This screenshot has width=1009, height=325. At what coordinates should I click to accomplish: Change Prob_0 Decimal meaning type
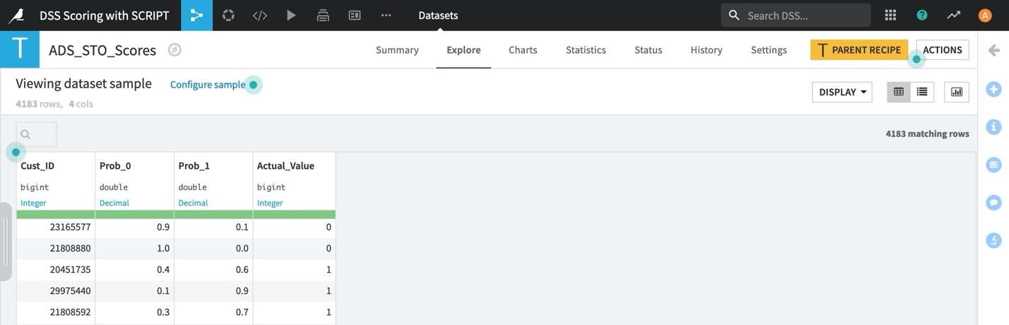114,203
